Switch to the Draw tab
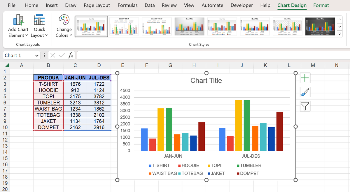The image size is (350, 192). tap(71, 5)
